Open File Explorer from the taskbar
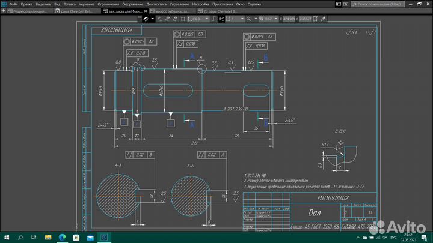The width and height of the screenshot is (433, 243). tap(48, 237)
